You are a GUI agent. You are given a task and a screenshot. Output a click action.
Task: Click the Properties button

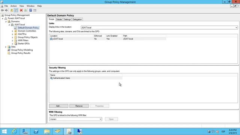pyautogui.click(x=99, y=106)
